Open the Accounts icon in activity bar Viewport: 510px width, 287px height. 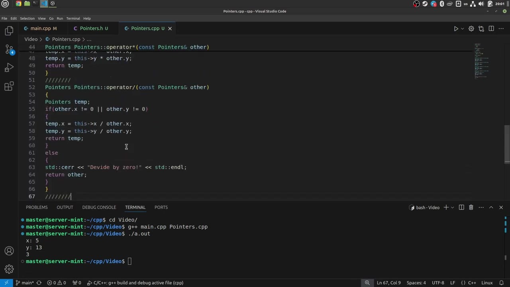pos(9,251)
